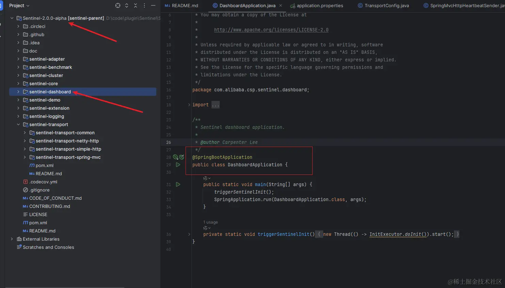Click the Expand All icon in Project panel
505x288 pixels.
[x=127, y=5]
